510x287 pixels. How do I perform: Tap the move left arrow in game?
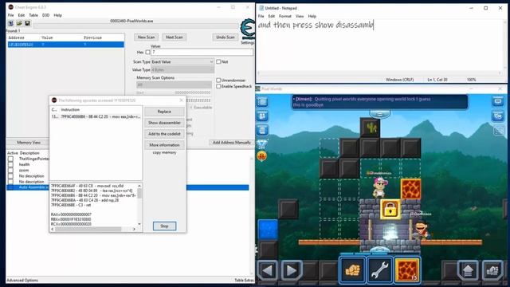(x=268, y=270)
